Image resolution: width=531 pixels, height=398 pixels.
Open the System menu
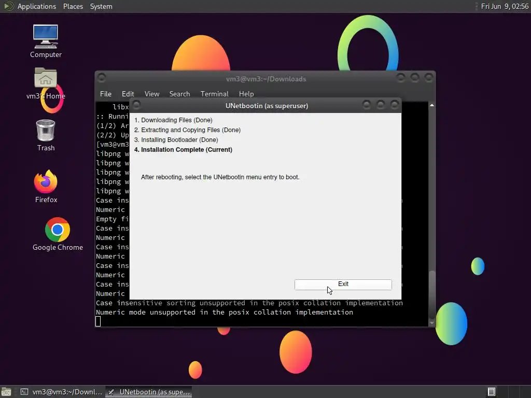(x=101, y=6)
